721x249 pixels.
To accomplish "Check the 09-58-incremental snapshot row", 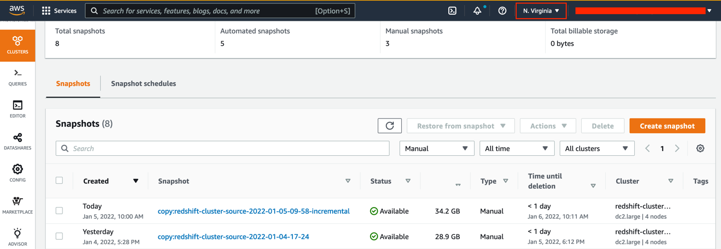I will (59, 211).
